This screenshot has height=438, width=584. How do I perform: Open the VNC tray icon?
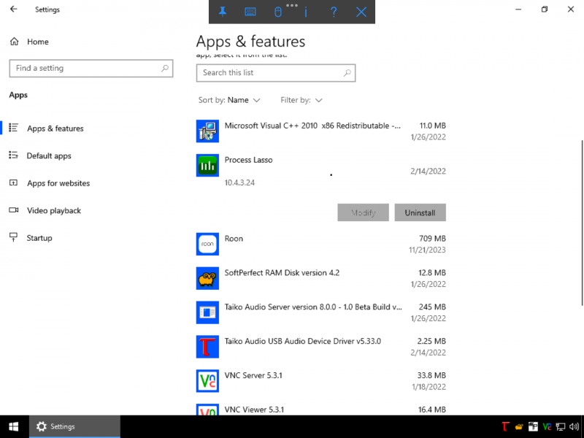click(547, 427)
